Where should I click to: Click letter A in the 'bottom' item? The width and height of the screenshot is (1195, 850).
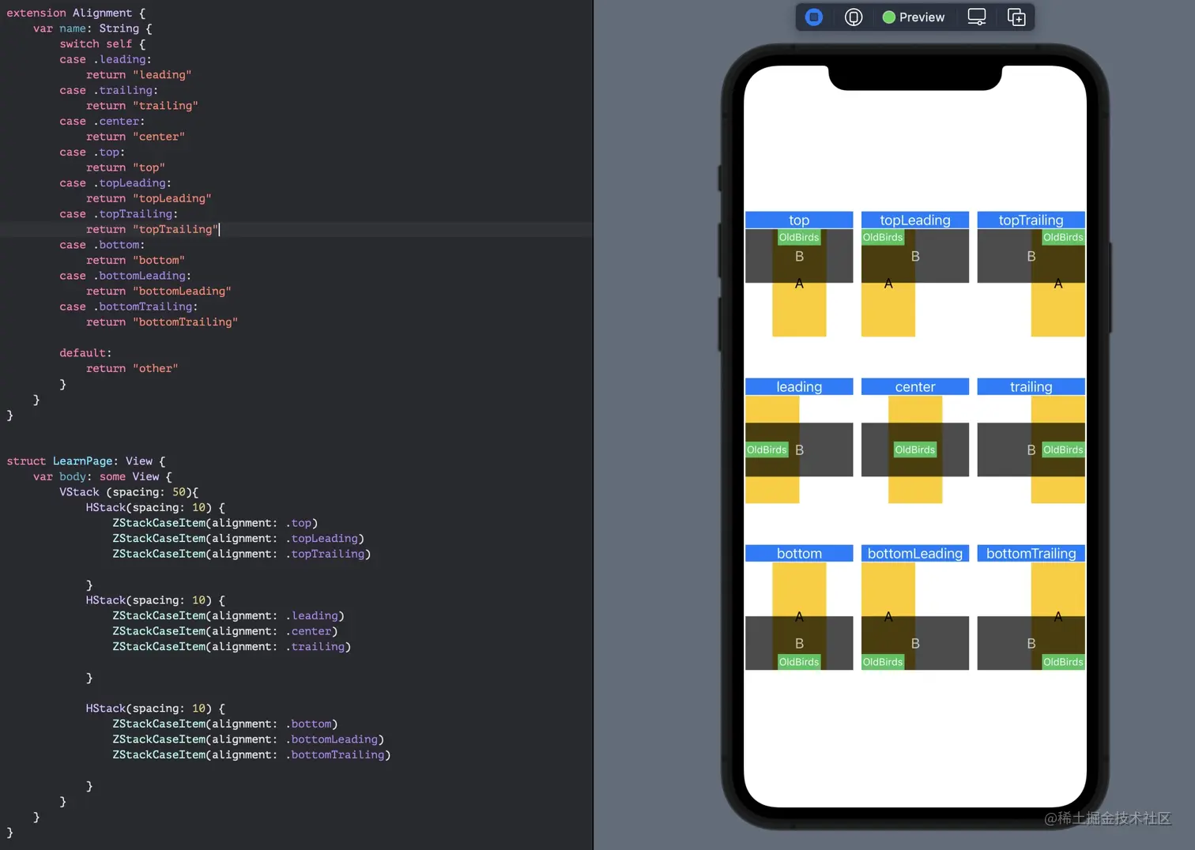pos(799,616)
